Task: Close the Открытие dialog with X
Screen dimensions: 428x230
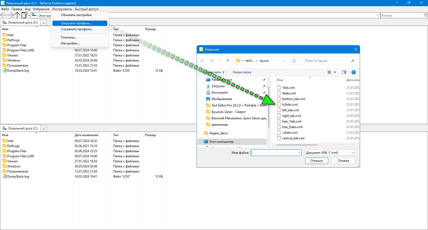Action: [356, 49]
